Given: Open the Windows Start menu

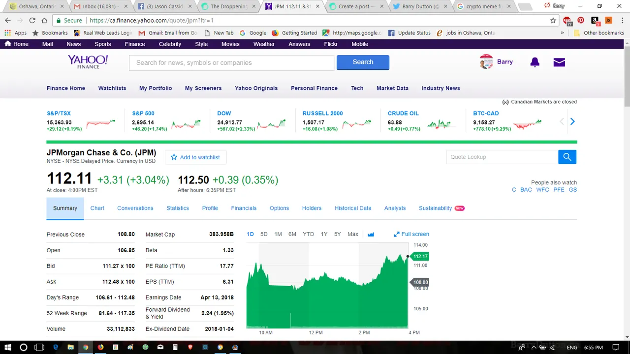Looking at the screenshot, I should point(8,347).
